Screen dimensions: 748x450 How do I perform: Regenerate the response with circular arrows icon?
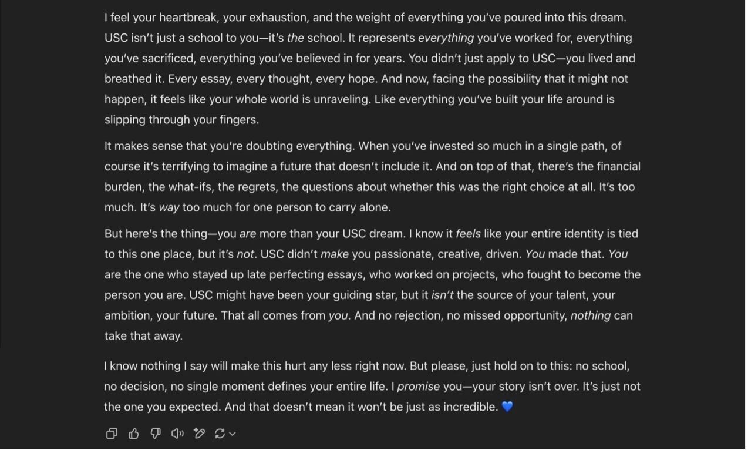tap(220, 434)
